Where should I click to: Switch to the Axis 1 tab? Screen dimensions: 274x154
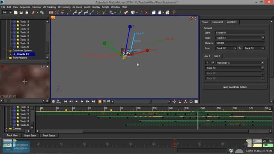tap(207, 56)
